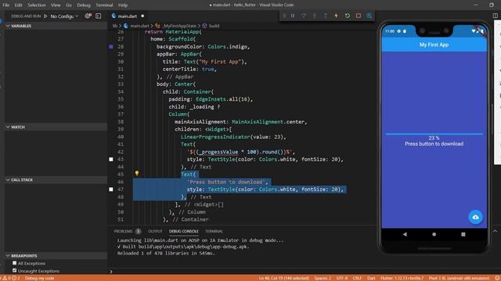Tap the Android home button in emulator
501x281 pixels.
tap(434, 234)
